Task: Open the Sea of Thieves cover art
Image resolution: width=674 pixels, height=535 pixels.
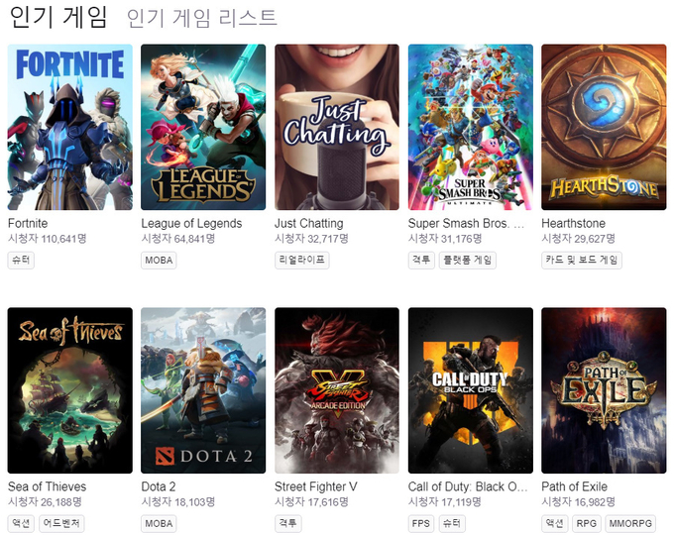Action: (70, 390)
